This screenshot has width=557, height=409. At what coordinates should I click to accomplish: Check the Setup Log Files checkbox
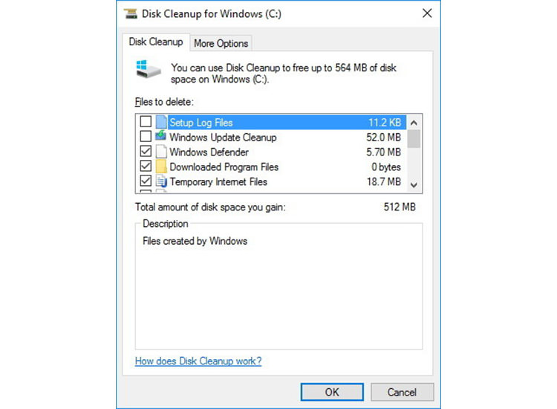pos(146,123)
